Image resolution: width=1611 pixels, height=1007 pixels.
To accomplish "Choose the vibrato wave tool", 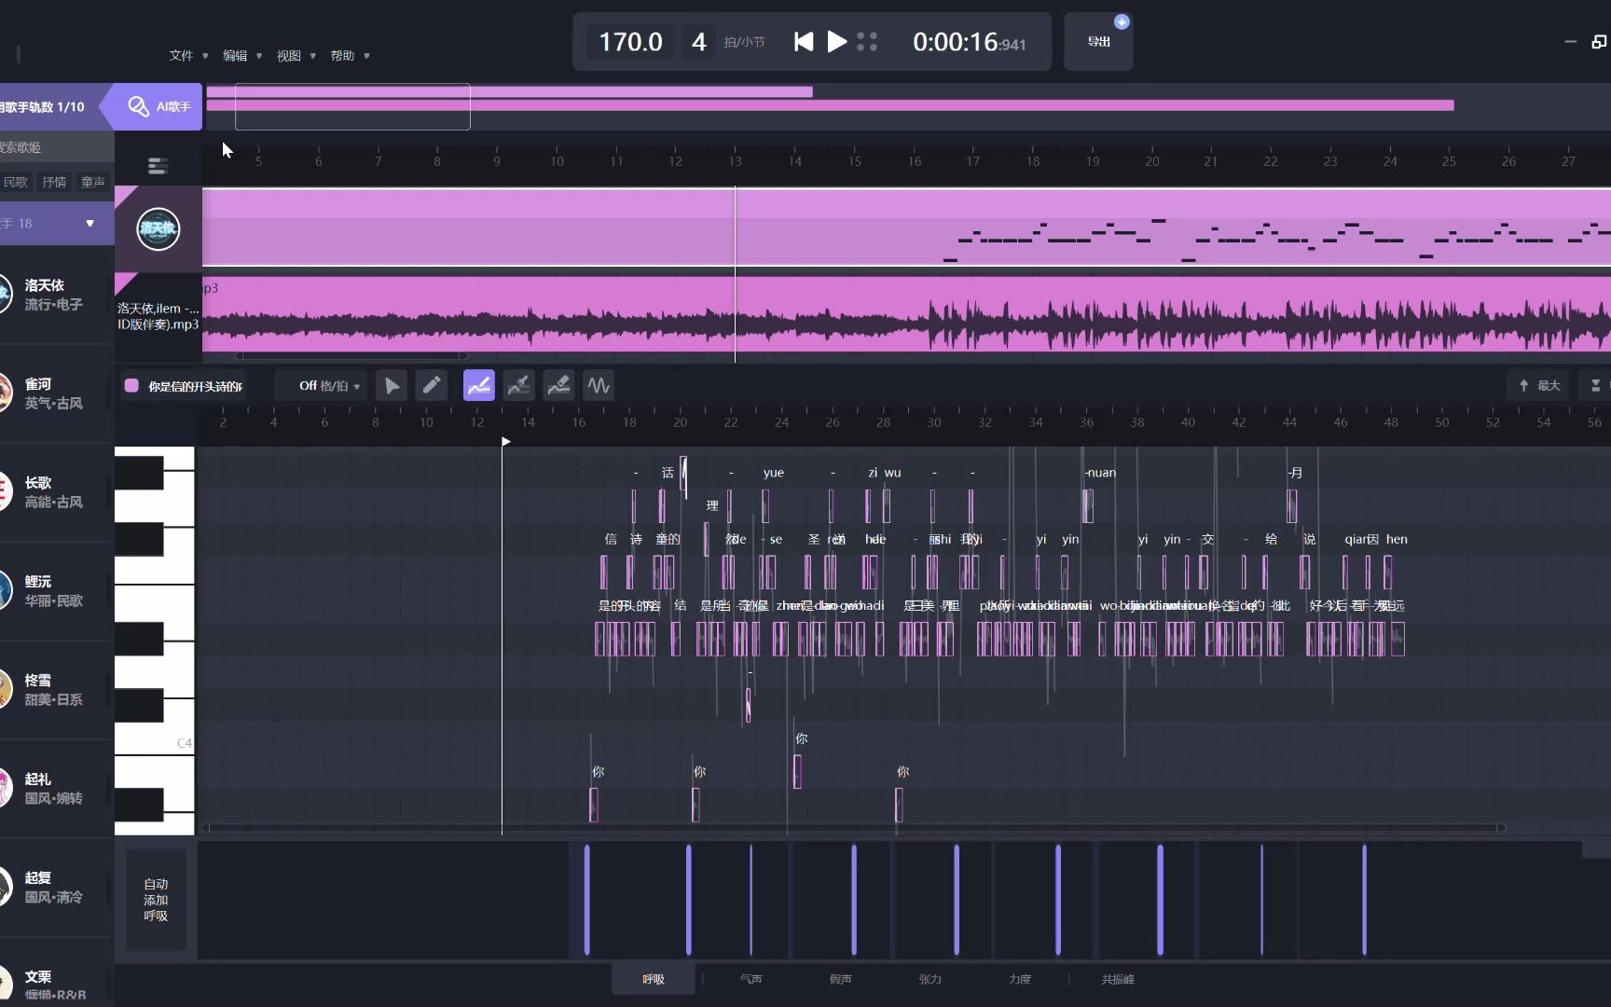I will coord(598,385).
